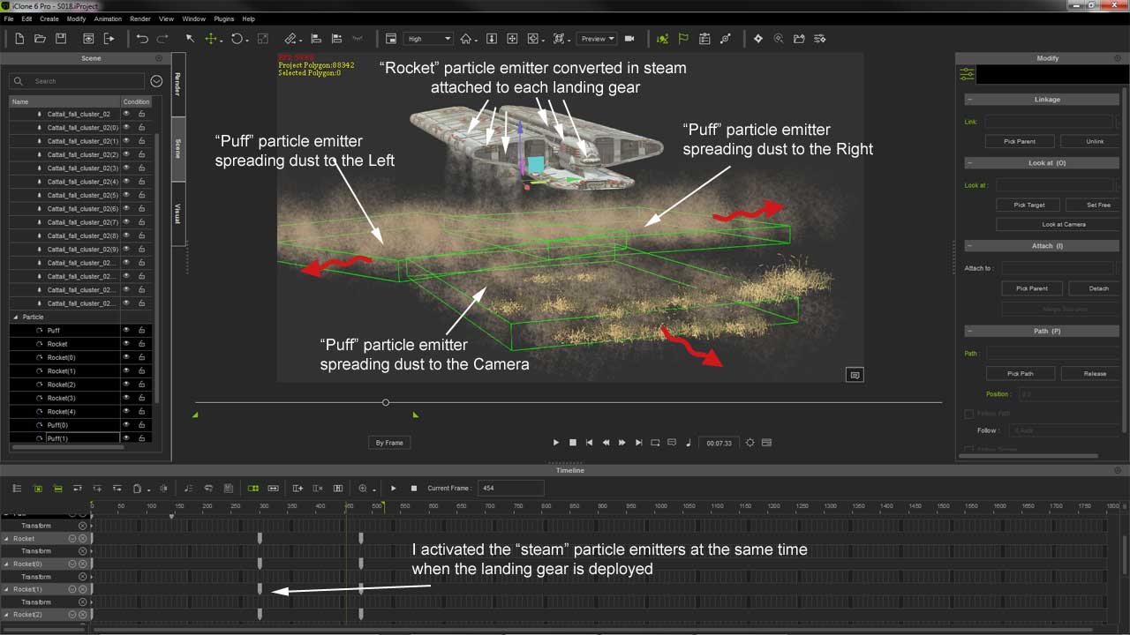The image size is (1130, 635).
Task: Collapse the Look at (O) section
Action: 969,163
